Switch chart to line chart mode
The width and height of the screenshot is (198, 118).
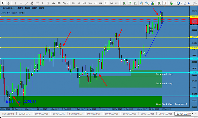pyautogui.click(x=135, y=3)
